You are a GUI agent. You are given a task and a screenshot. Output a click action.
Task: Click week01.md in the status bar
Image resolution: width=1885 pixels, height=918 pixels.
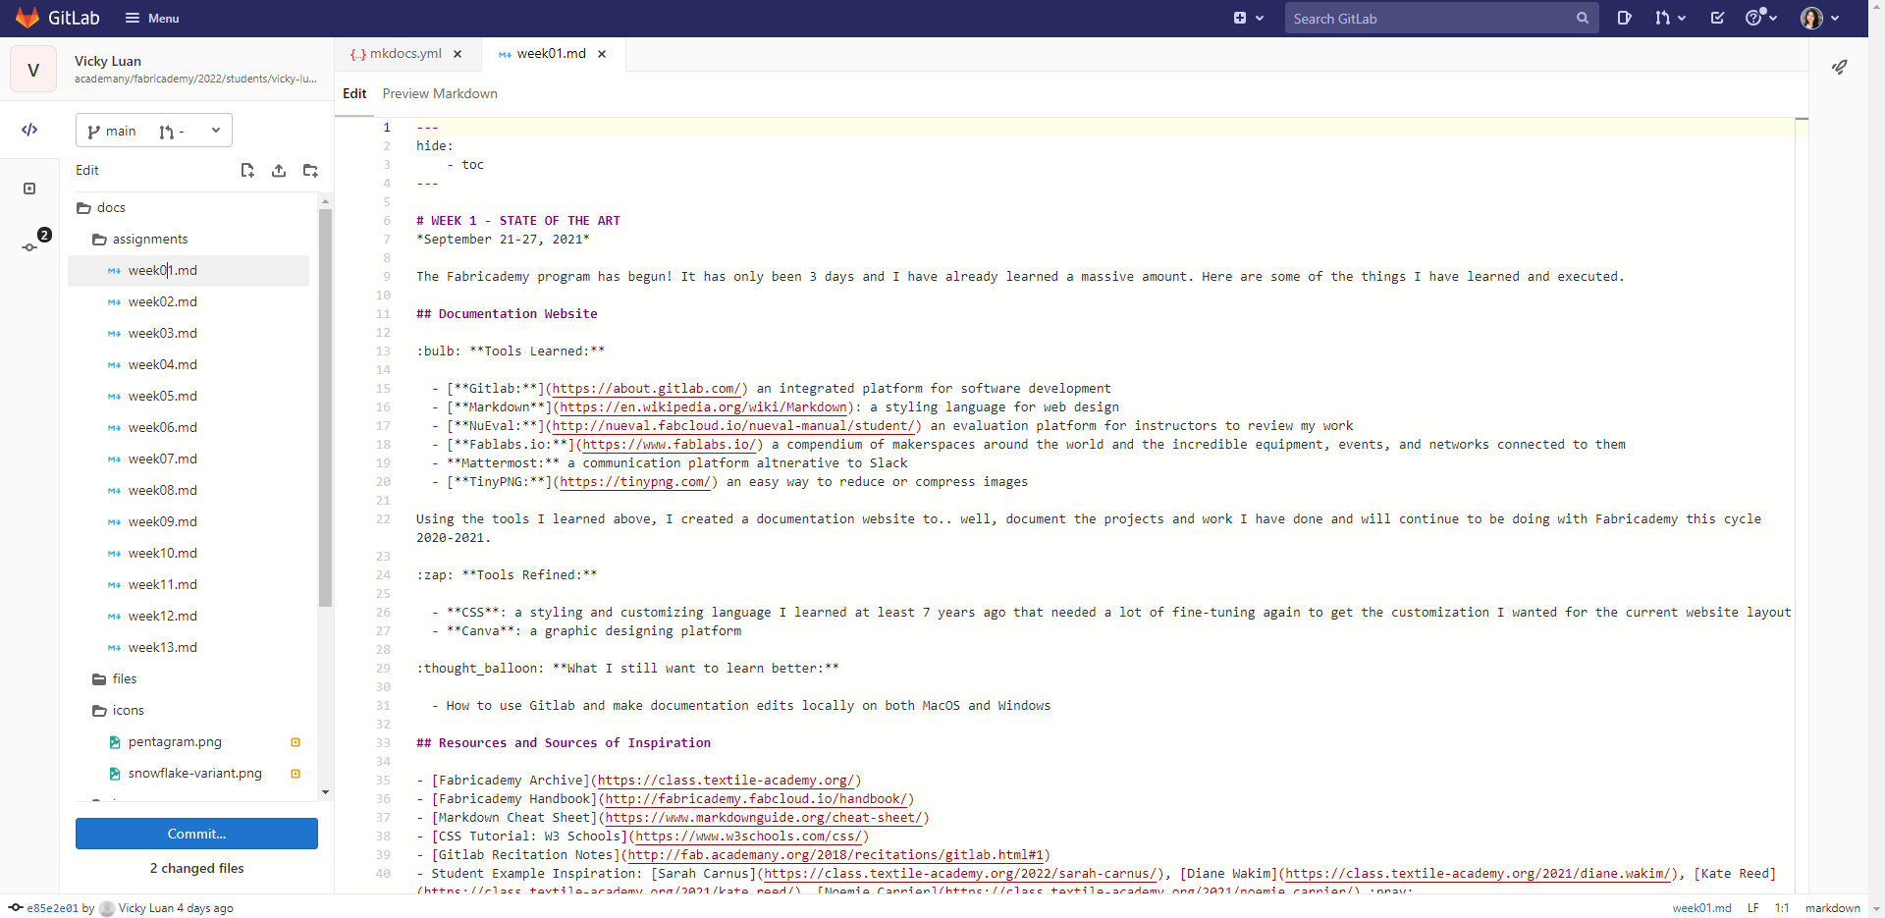[x=1701, y=908]
